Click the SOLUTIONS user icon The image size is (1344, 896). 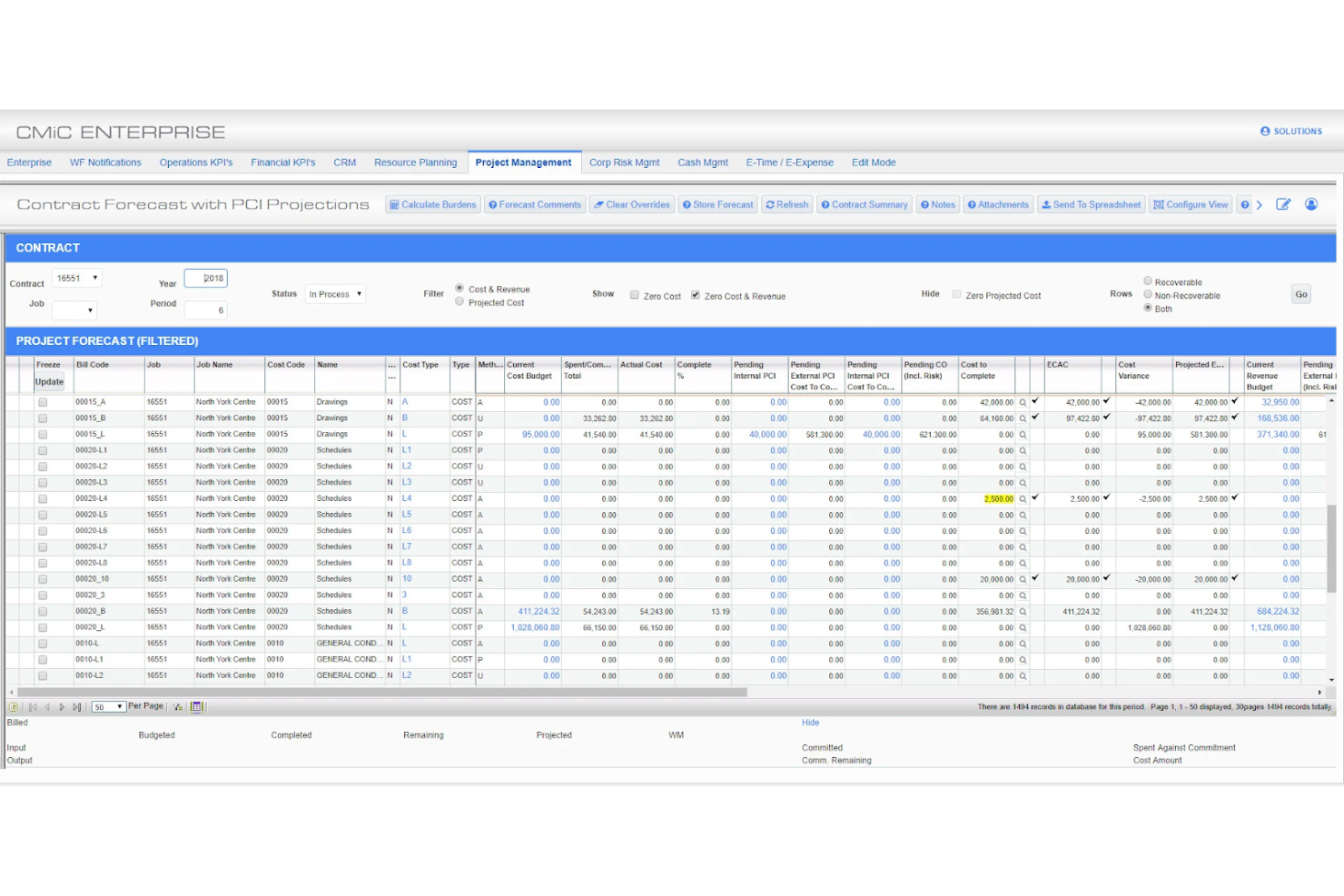pos(1265,132)
